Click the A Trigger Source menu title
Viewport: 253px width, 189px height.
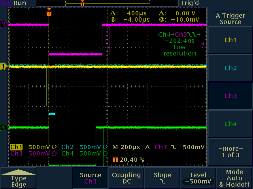pos(230,19)
